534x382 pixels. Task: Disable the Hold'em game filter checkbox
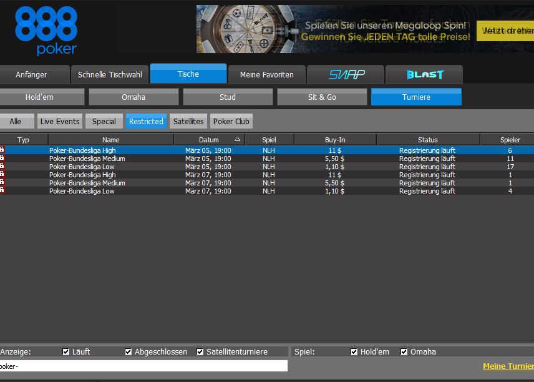354,351
